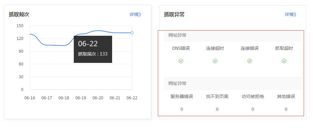Viewport: 313px width, 128px height.
Task: Click the 网址异常 section header
Action: pos(233,83)
